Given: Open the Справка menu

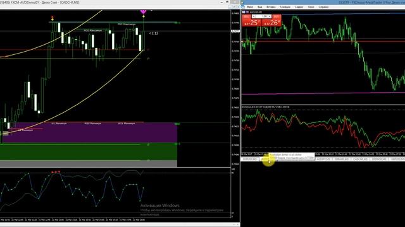Looking at the screenshot, I should click(x=323, y=7).
